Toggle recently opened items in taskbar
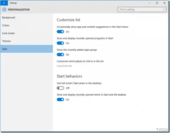170x133 pixels. tap(60, 100)
